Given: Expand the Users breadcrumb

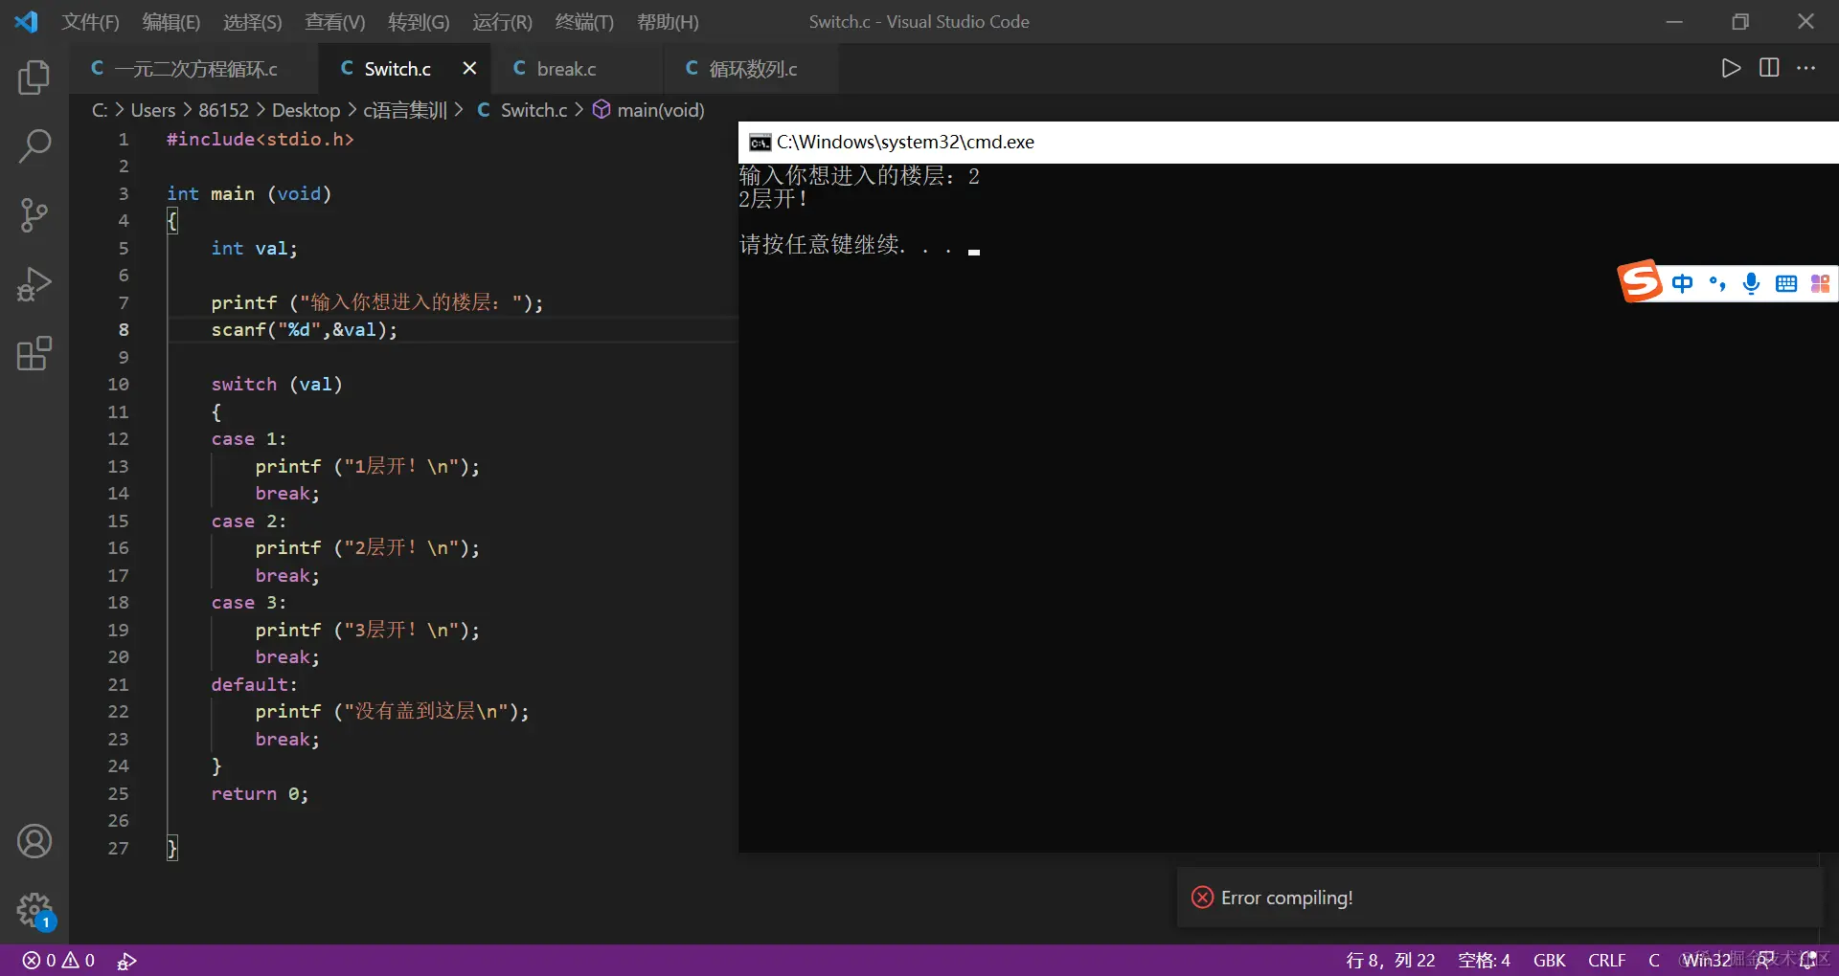Looking at the screenshot, I should click(x=153, y=110).
